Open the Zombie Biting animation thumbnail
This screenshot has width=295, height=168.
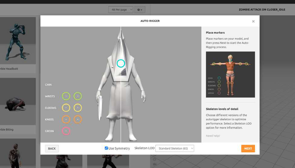(18, 101)
